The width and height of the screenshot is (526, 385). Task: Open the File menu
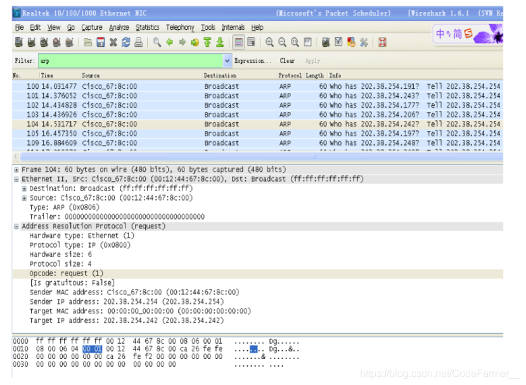click(x=20, y=27)
